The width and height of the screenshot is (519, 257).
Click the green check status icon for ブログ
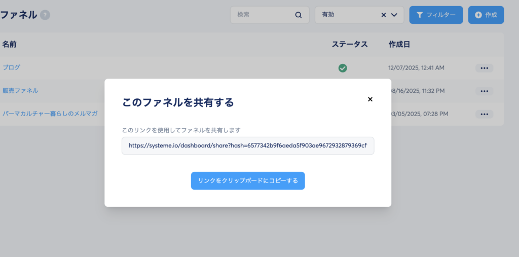pyautogui.click(x=343, y=68)
